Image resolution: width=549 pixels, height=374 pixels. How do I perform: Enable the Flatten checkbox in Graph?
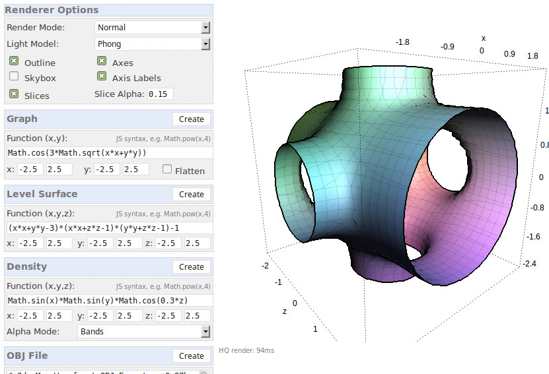(x=167, y=170)
